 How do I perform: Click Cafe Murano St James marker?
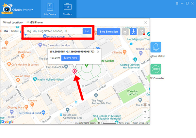(9, 64)
